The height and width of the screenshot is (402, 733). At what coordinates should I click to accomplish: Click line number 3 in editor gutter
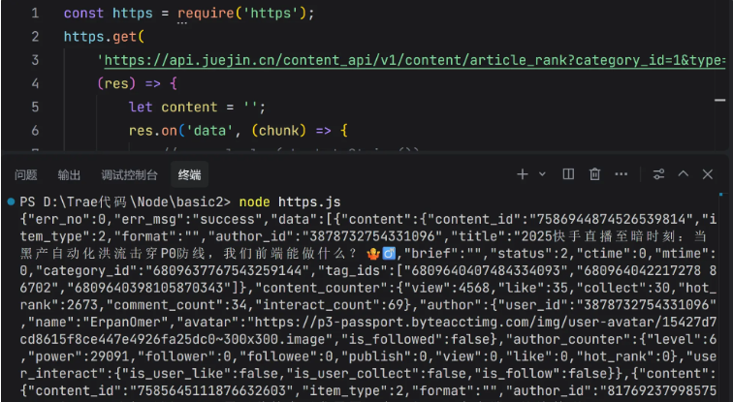pyautogui.click(x=35, y=60)
